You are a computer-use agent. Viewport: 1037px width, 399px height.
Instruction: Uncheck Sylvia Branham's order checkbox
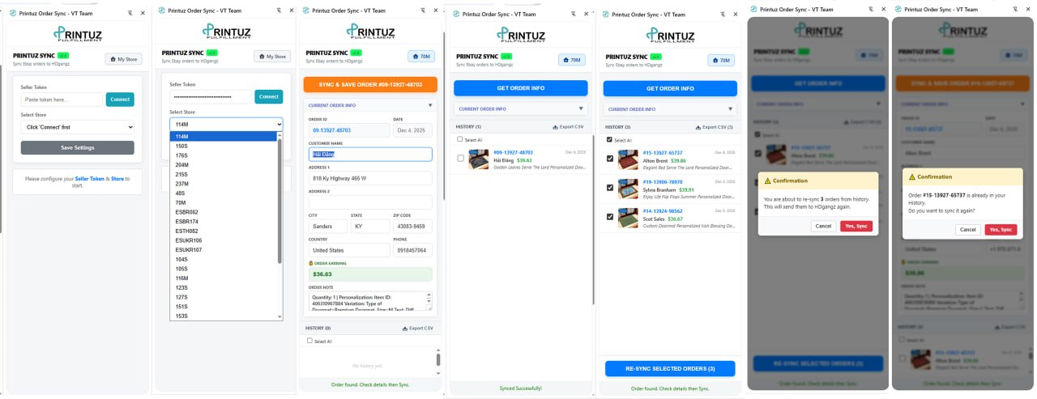coord(610,188)
